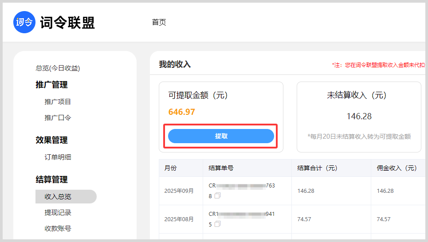Click the 效果管理 section heading

tap(51, 140)
